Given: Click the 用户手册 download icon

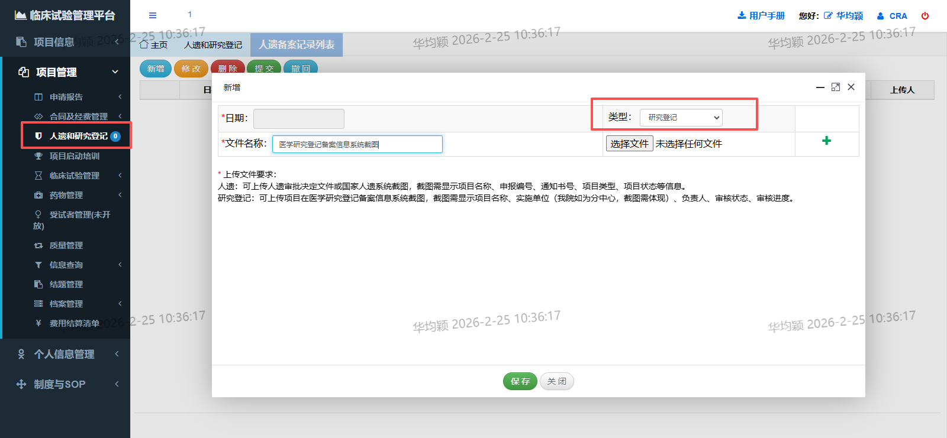Looking at the screenshot, I should coord(741,16).
